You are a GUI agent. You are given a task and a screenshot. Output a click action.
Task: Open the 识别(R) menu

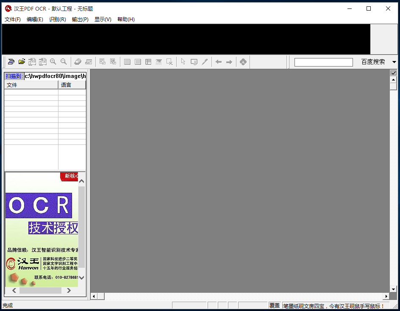[x=57, y=19]
